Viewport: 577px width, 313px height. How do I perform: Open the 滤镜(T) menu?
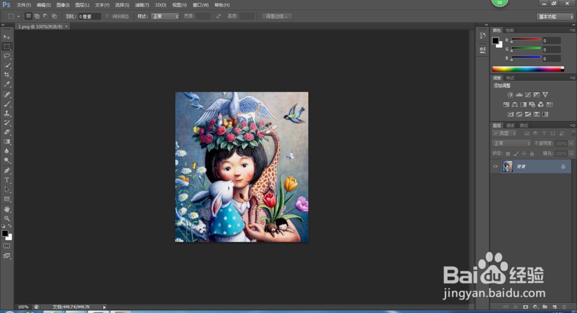coord(142,5)
